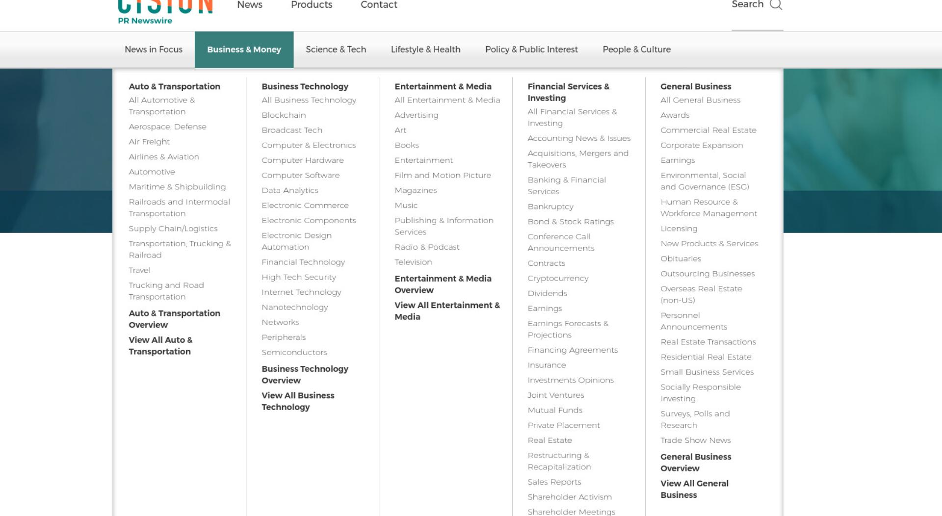
Task: Open All Automotive & Transportation
Action: point(162,106)
